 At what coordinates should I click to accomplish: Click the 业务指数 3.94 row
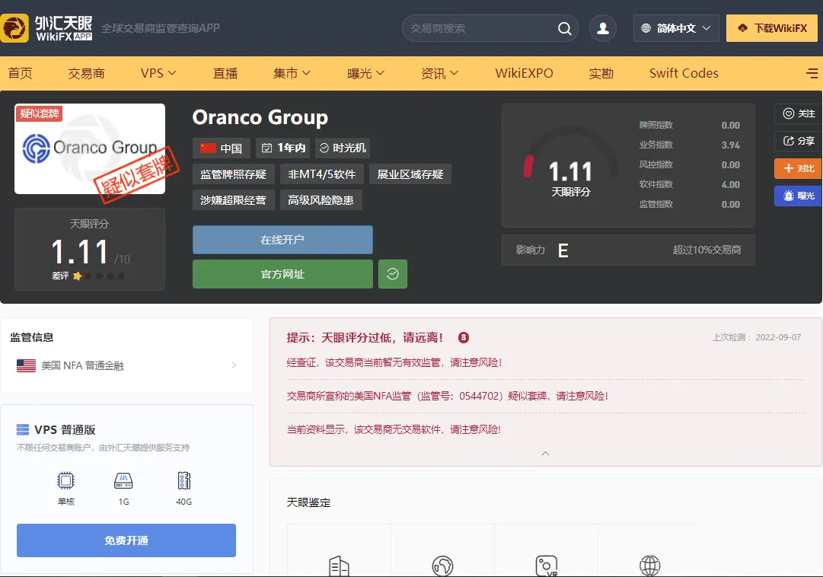[x=689, y=145]
